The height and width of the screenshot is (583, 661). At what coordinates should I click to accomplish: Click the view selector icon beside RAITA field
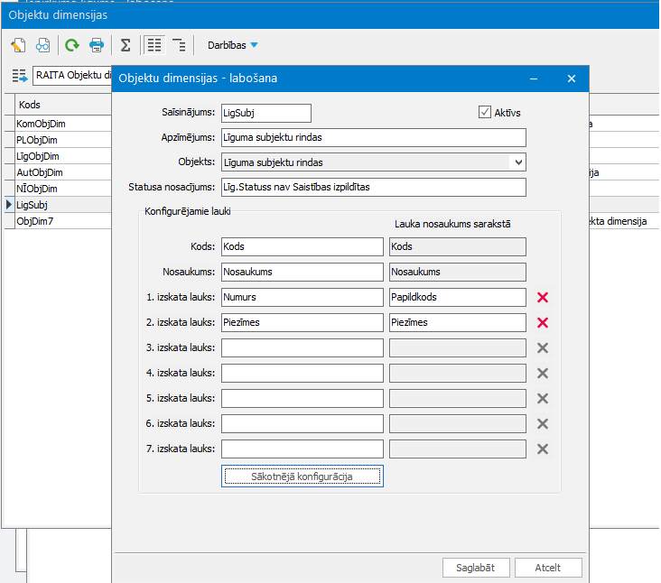click(x=20, y=75)
